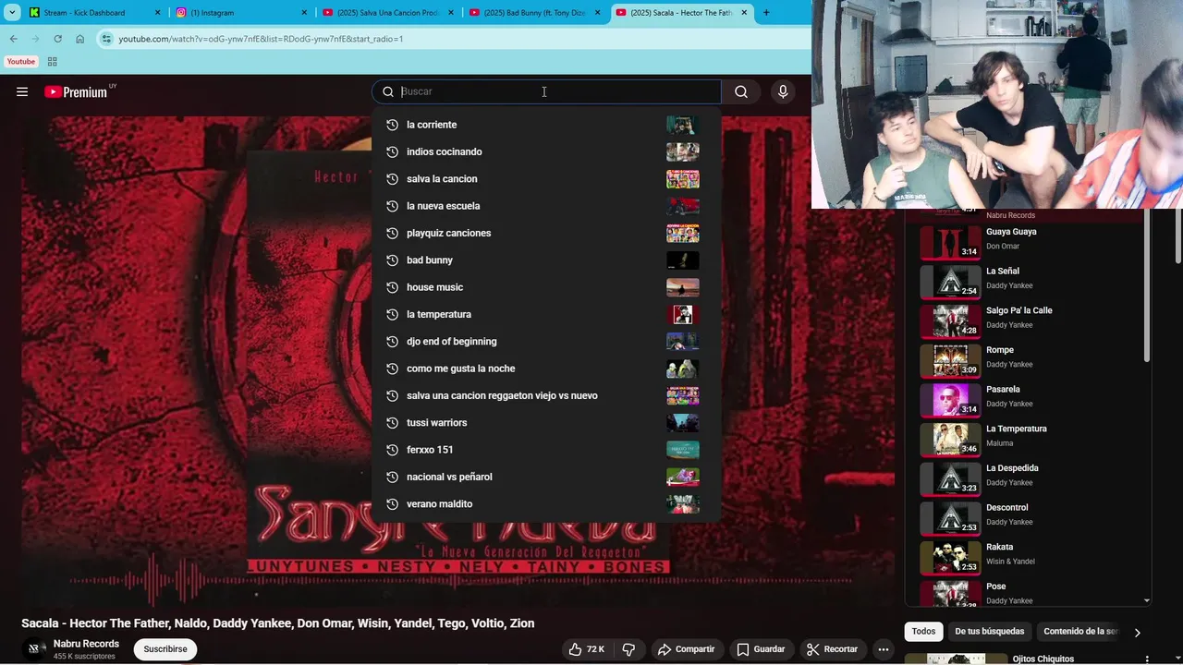Select suggestion 'la nueva escuela'

click(546, 206)
